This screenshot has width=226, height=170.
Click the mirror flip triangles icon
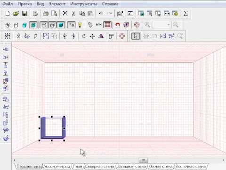(101, 36)
